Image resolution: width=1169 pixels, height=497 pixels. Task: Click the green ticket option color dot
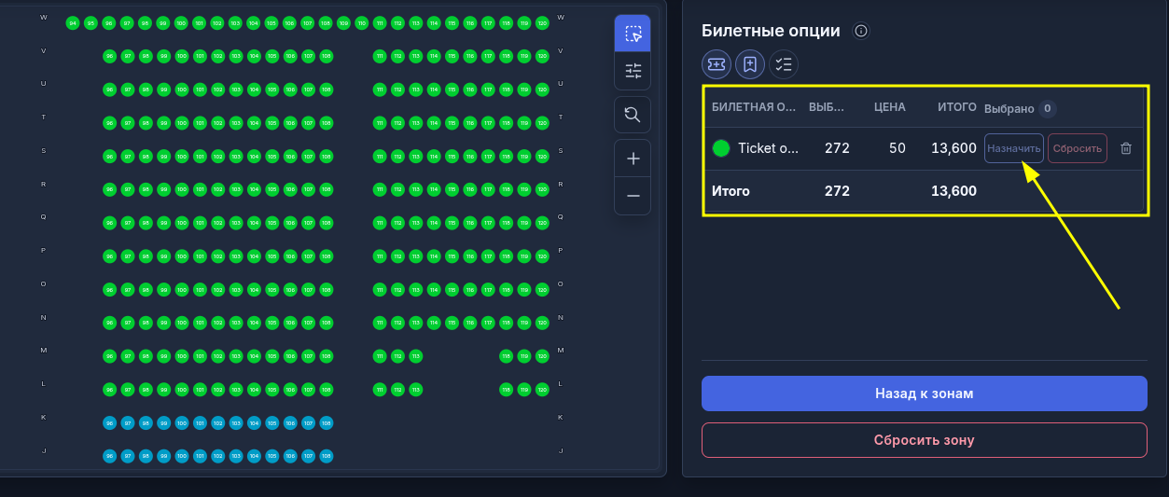pyautogui.click(x=720, y=148)
